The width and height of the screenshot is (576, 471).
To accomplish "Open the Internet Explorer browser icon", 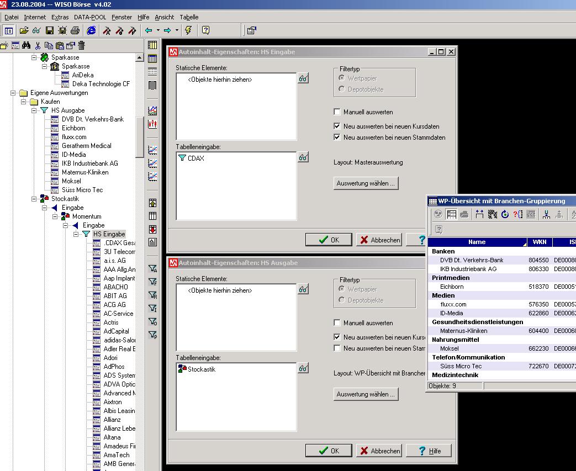I will pos(91,30).
